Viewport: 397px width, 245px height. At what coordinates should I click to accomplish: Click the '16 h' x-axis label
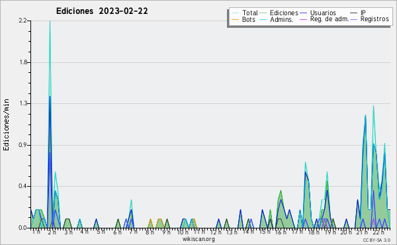pos(281,232)
